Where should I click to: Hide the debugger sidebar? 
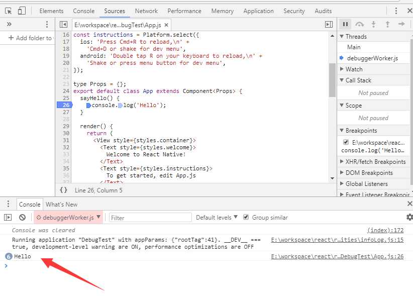coord(329,25)
